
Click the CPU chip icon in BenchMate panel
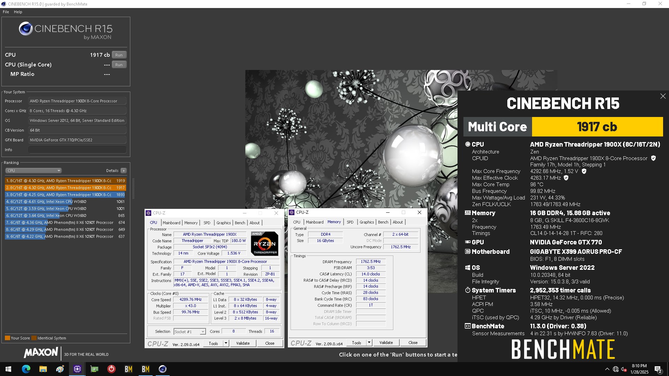pyautogui.click(x=468, y=144)
